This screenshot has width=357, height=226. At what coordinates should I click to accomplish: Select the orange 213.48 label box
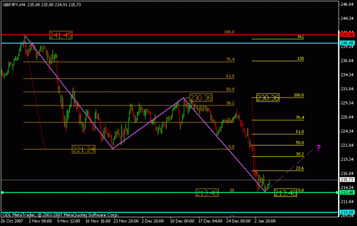[207, 193]
